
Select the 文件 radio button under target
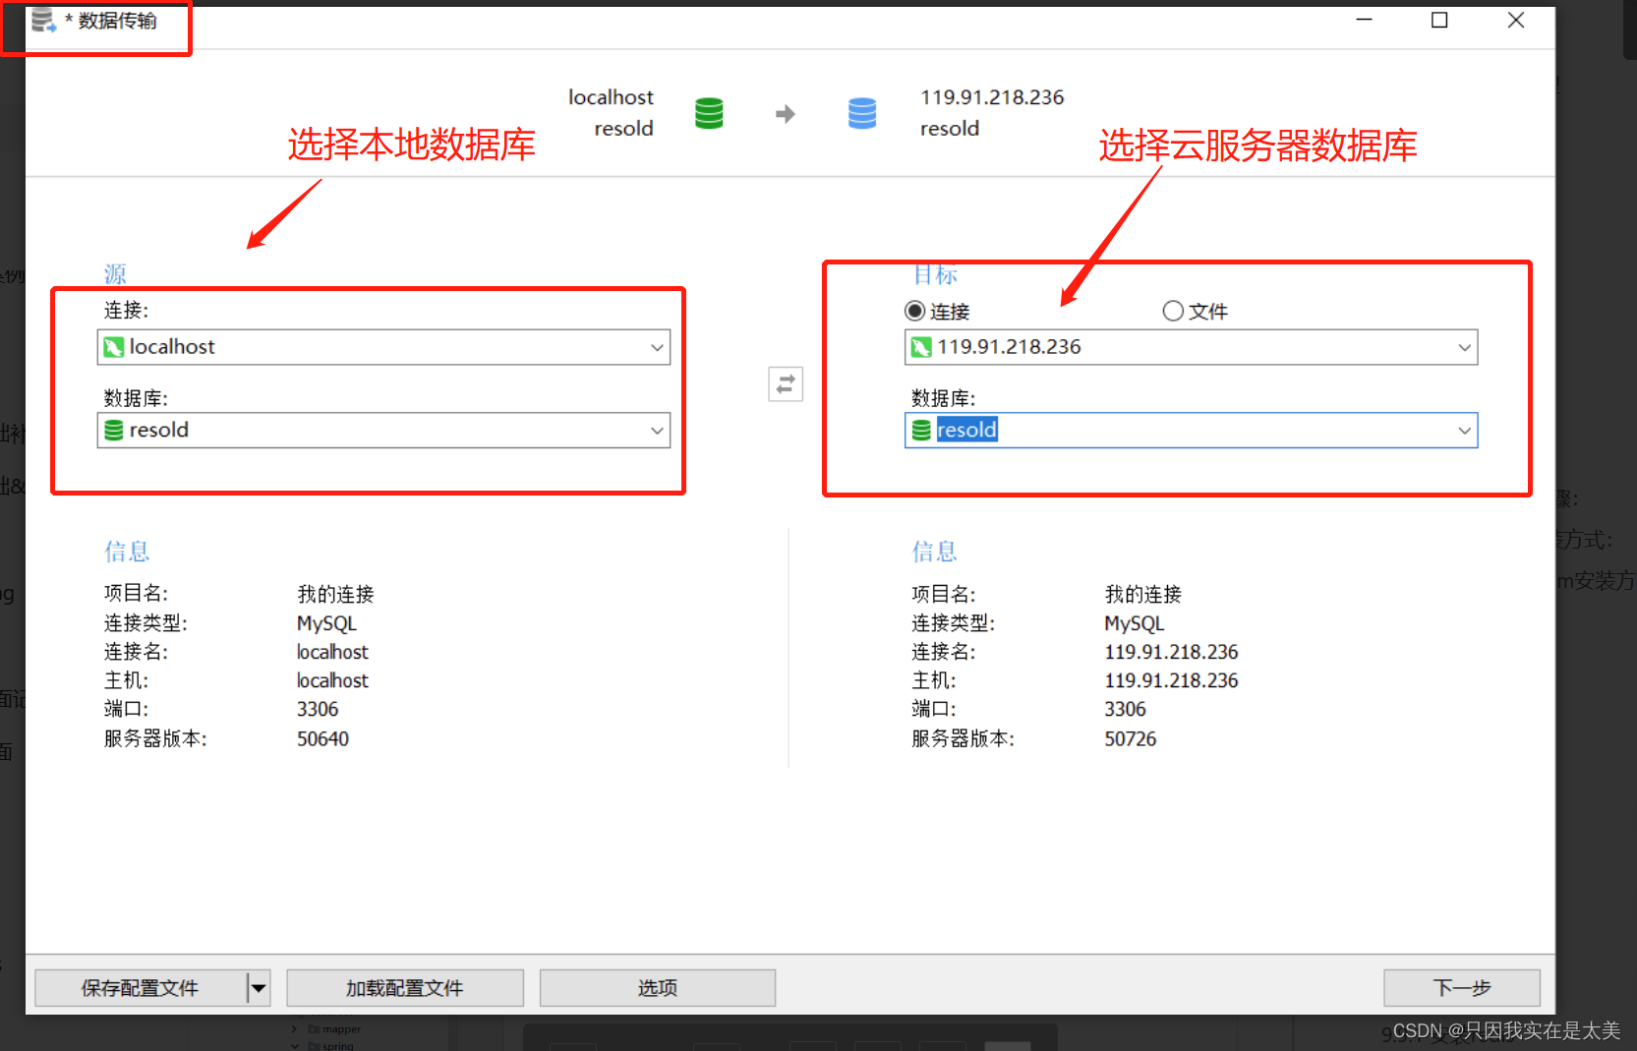(x=1173, y=311)
